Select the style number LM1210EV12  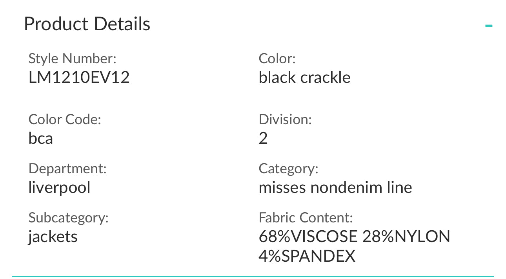point(79,77)
